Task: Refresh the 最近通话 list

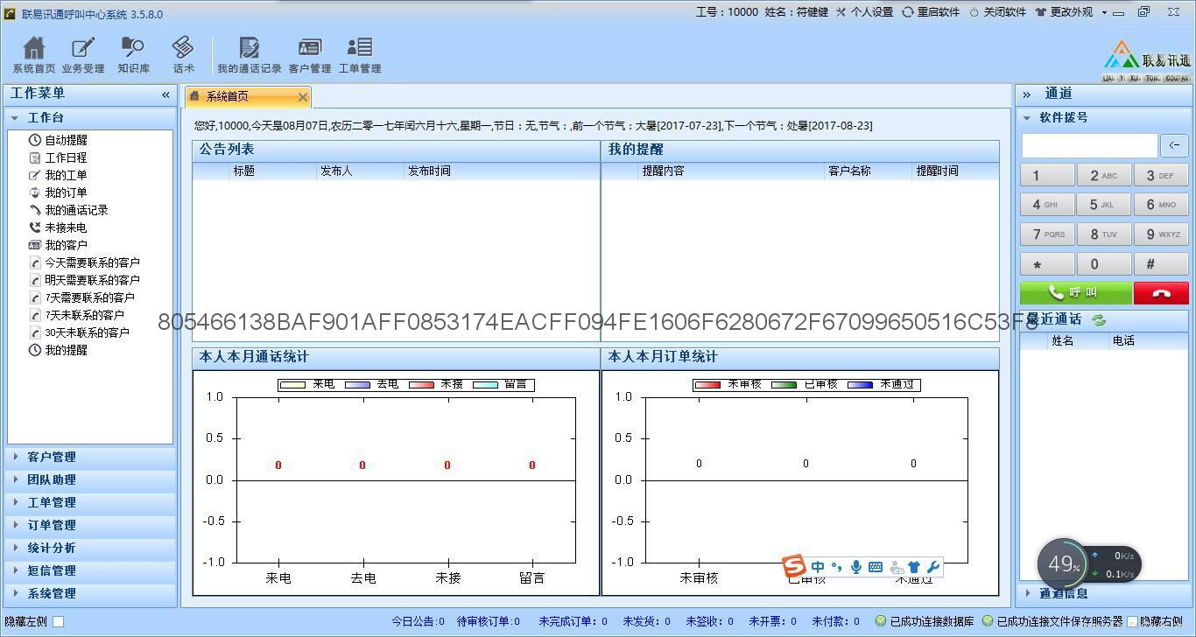Action: click(1098, 320)
